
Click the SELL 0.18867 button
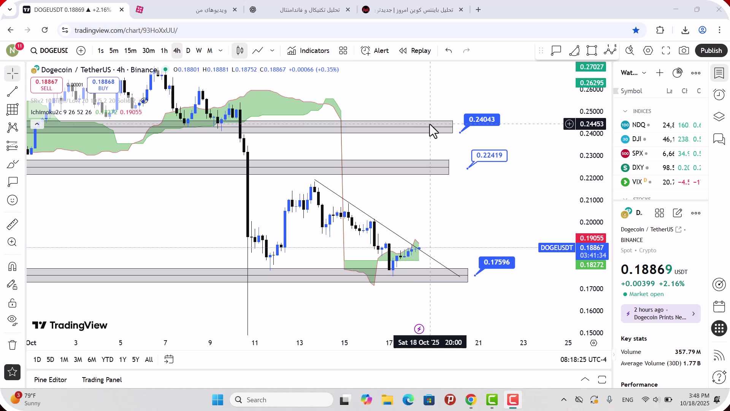pos(46,85)
